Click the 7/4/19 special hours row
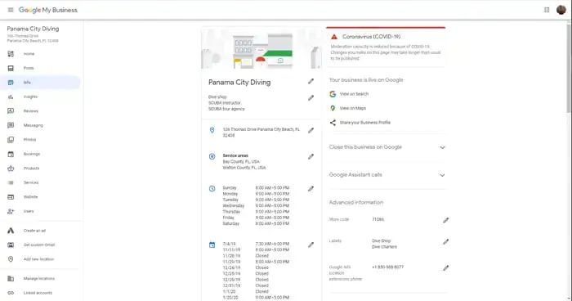 click(256, 244)
